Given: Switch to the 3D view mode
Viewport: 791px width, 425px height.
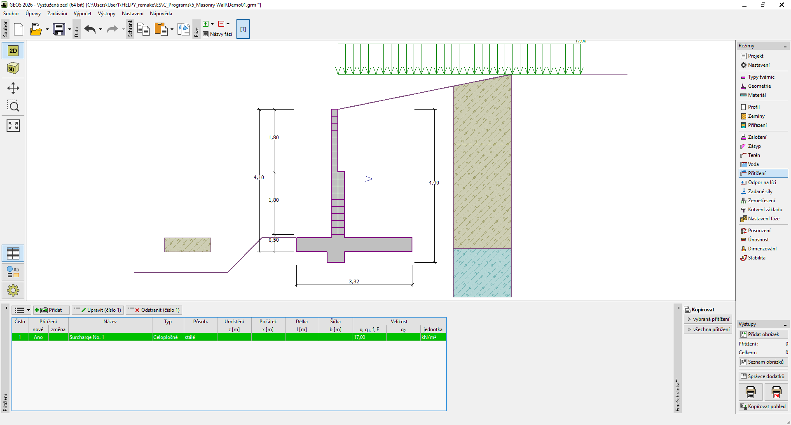Looking at the screenshot, I should click(x=13, y=68).
